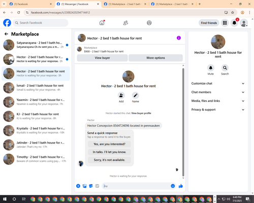Send 'In talks. I'll let you know.' response
The height and width of the screenshot is (203, 254).
point(109,152)
